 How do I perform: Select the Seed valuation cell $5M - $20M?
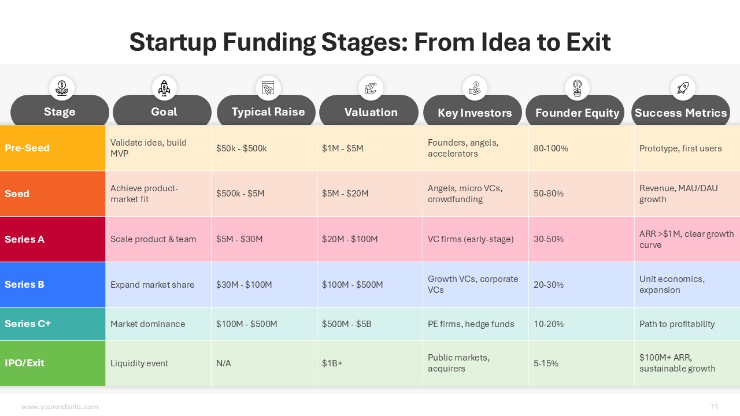point(345,194)
